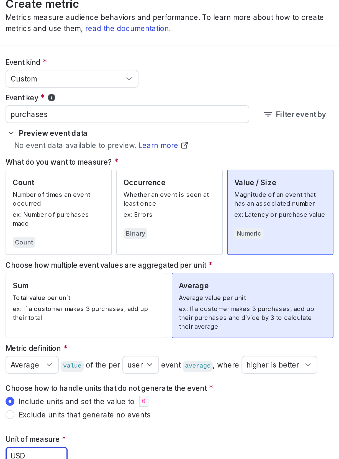This screenshot has width=339, height=459.
Task: Select the Include units and set value radio button
Action: coord(10,401)
